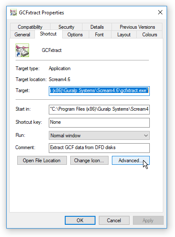Confirm changes with the OK button
This screenshot has height=237, width=175.
[80, 221]
